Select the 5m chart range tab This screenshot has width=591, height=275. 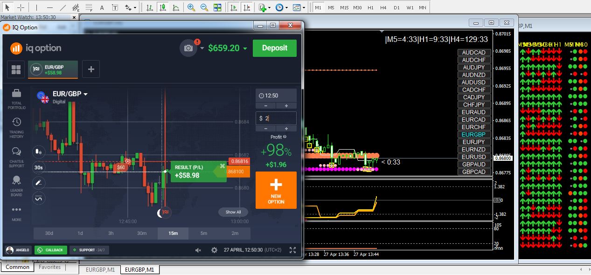(204, 233)
